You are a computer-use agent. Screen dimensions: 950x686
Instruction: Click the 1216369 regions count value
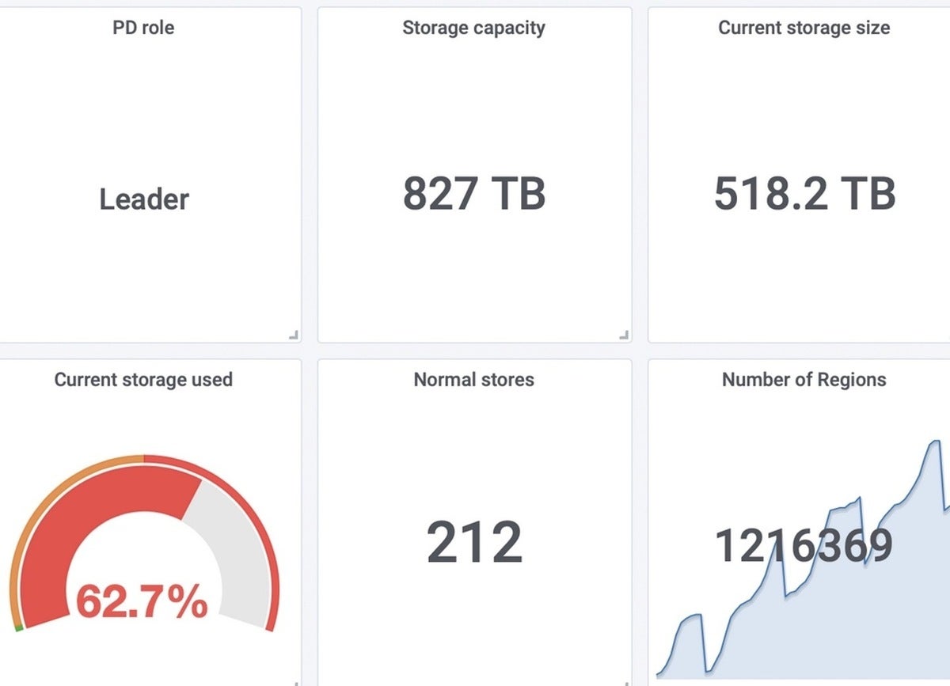[x=804, y=546]
